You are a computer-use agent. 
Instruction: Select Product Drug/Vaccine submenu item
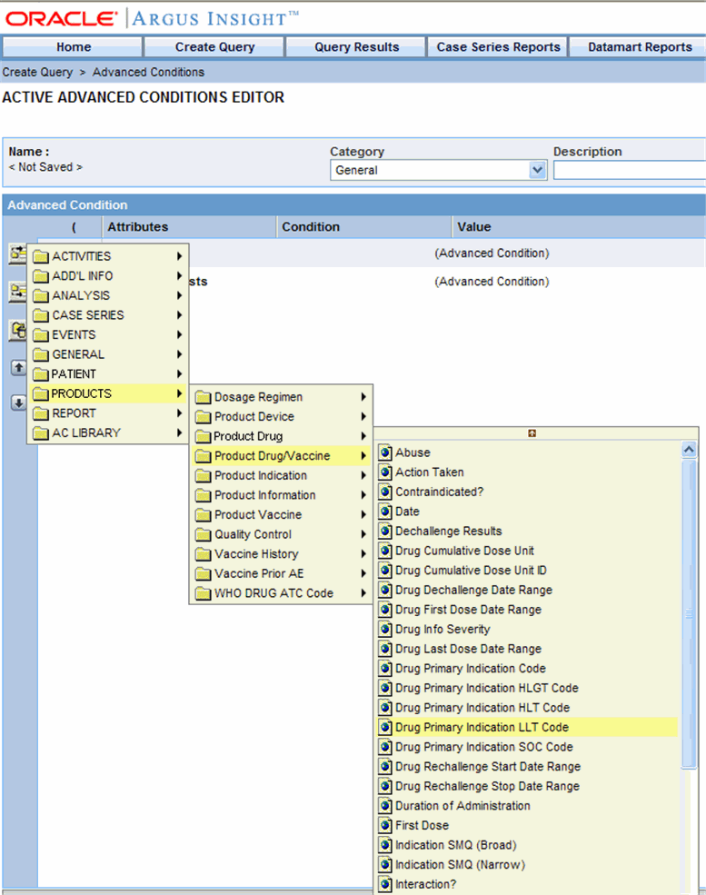click(x=281, y=455)
